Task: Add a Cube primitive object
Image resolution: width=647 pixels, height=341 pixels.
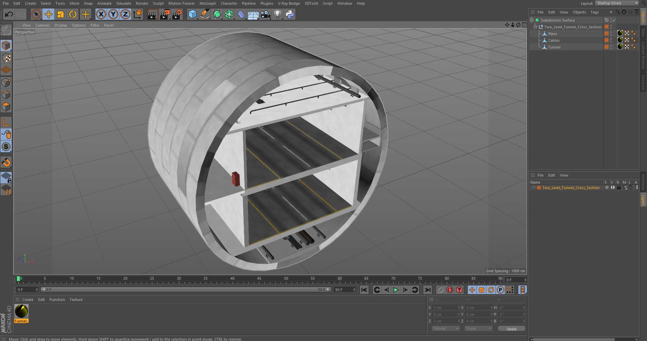Action: [x=192, y=14]
